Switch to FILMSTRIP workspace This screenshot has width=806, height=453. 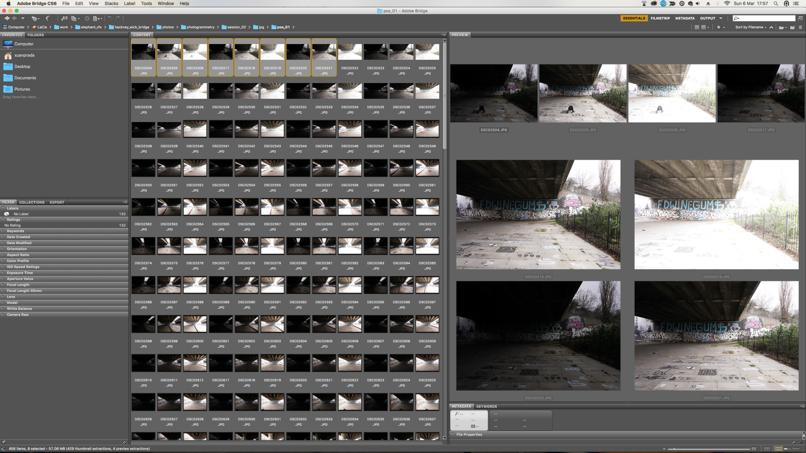660,18
